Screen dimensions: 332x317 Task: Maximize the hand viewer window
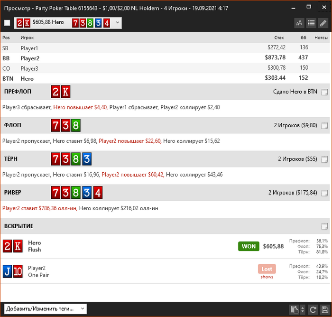pos(309,7)
